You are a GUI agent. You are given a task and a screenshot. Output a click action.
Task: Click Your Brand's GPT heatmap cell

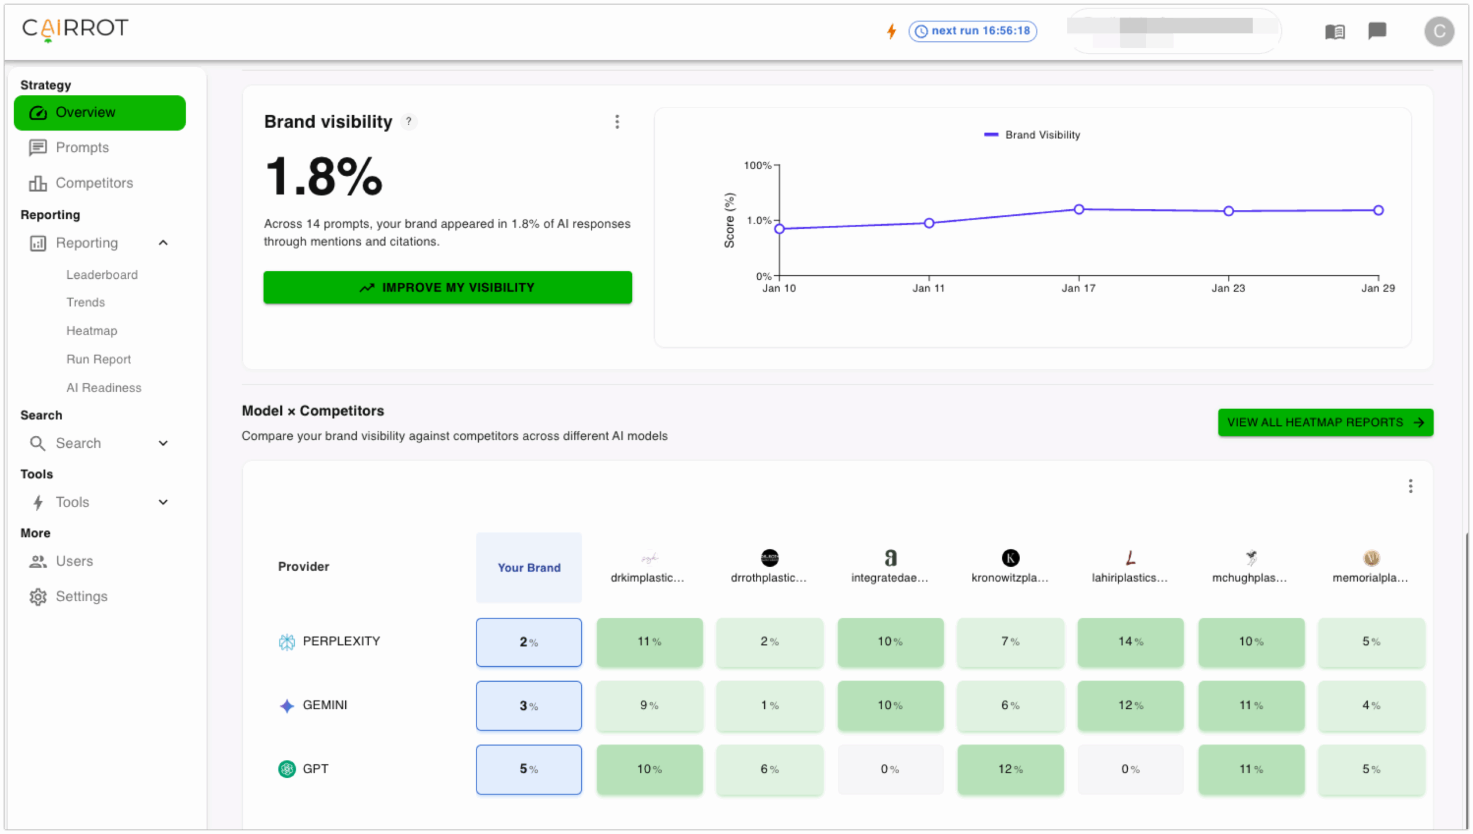tap(528, 769)
